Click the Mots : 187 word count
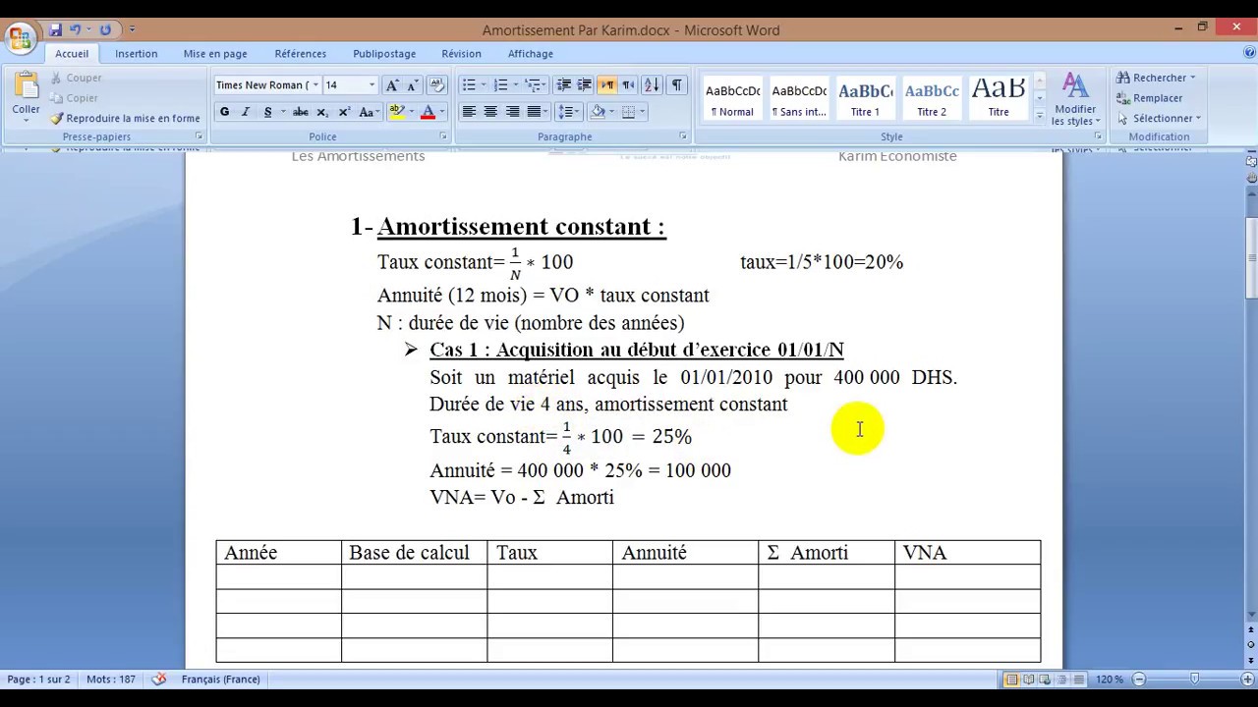The image size is (1258, 707). (x=111, y=680)
